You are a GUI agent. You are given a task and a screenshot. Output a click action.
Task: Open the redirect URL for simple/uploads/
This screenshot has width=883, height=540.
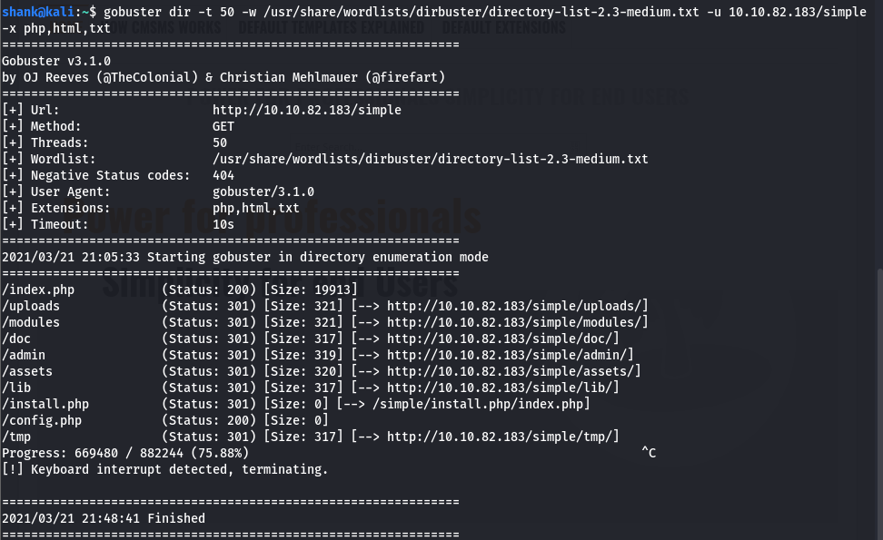(x=513, y=306)
